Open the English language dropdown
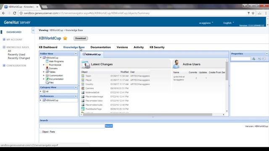The height and width of the screenshot is (151, 269). (x=229, y=23)
